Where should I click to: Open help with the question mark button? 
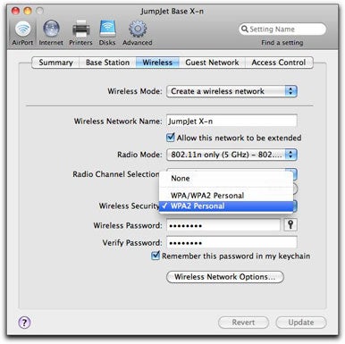[x=24, y=323]
